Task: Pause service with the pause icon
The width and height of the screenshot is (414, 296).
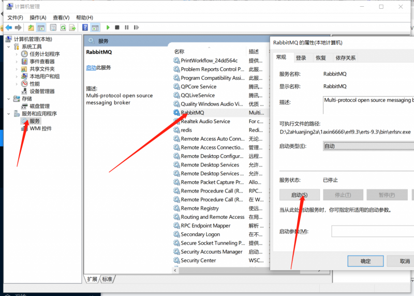Action: pyautogui.click(x=127, y=27)
